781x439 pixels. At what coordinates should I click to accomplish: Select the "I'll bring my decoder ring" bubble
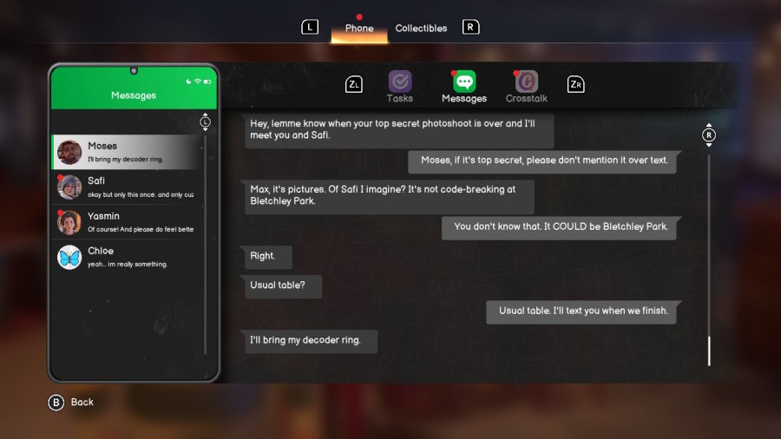(x=311, y=340)
